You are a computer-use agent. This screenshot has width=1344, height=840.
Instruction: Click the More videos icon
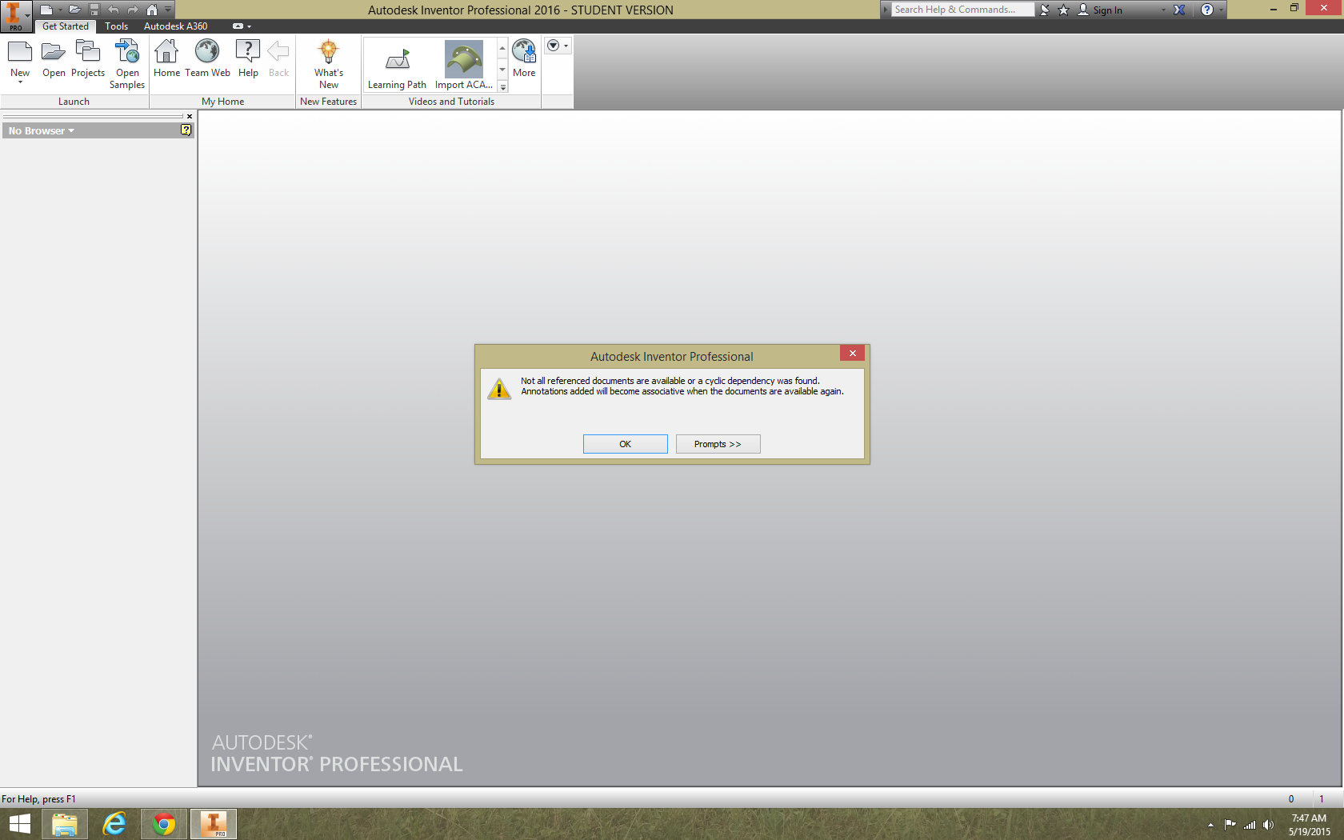(x=523, y=52)
